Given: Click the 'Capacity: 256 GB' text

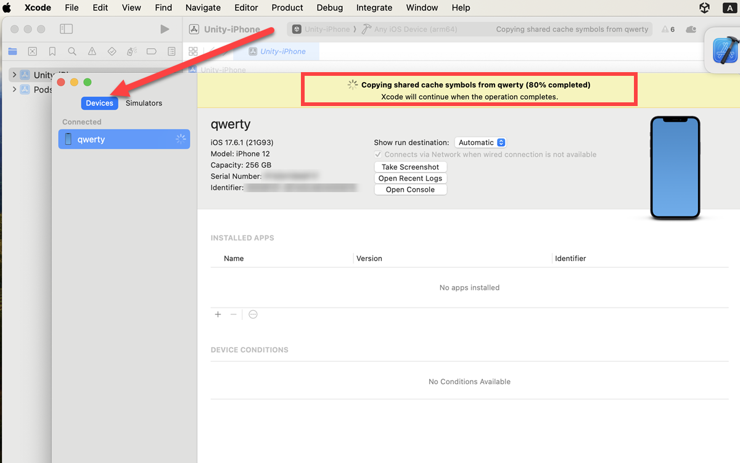Looking at the screenshot, I should pyautogui.click(x=241, y=165).
